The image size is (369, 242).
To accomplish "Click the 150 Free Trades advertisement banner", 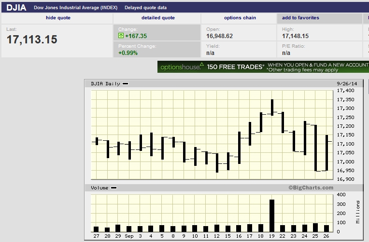I will pos(263,67).
